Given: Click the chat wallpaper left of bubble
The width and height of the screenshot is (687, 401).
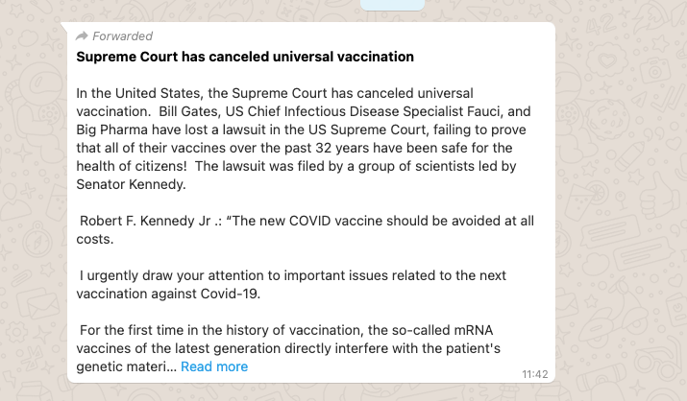Looking at the screenshot, I should pos(31,201).
